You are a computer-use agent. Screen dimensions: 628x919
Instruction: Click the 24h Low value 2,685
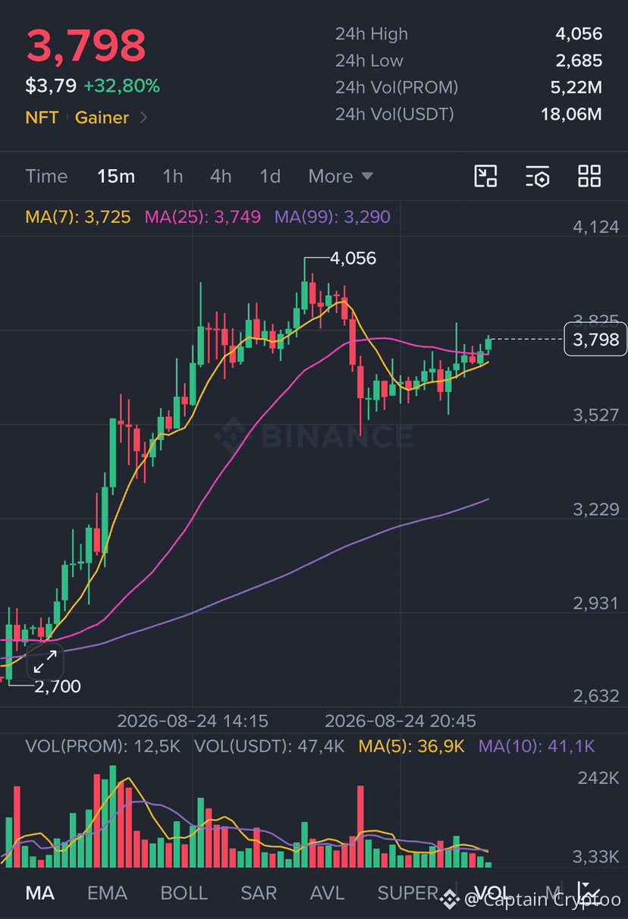578,61
